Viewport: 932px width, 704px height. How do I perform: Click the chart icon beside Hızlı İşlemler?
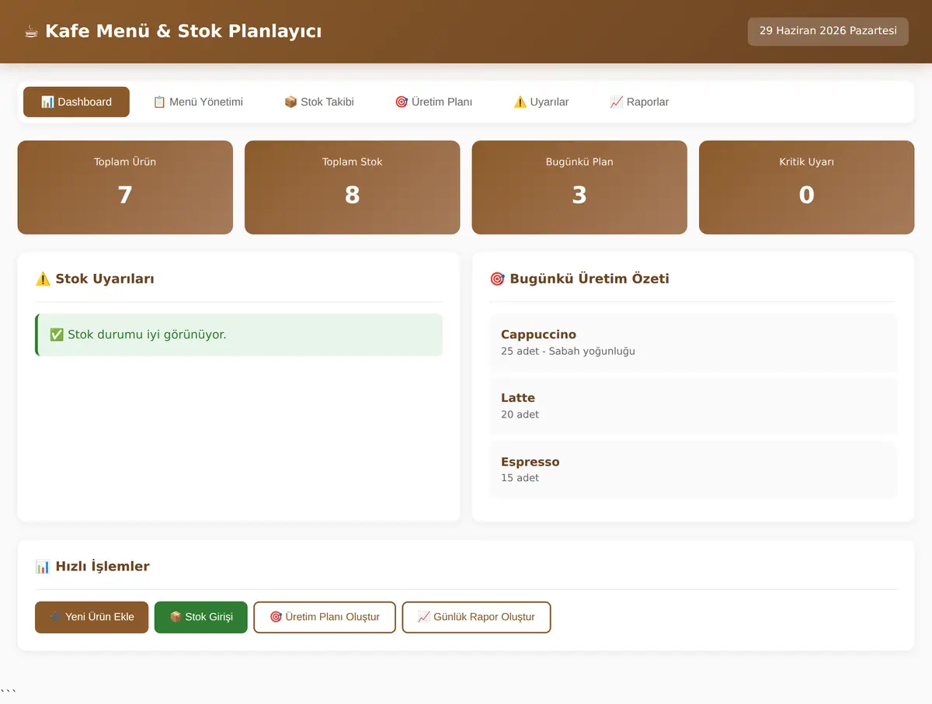click(x=43, y=567)
